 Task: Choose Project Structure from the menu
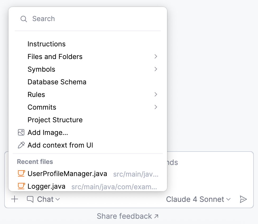click(55, 120)
